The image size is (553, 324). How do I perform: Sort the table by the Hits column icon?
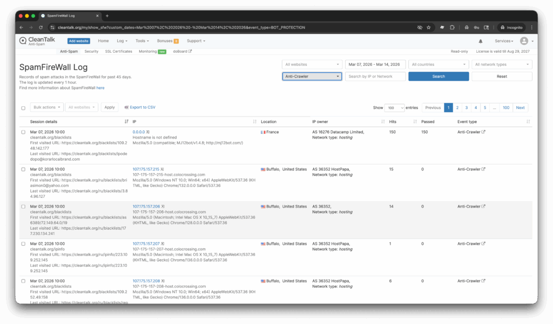pos(414,122)
